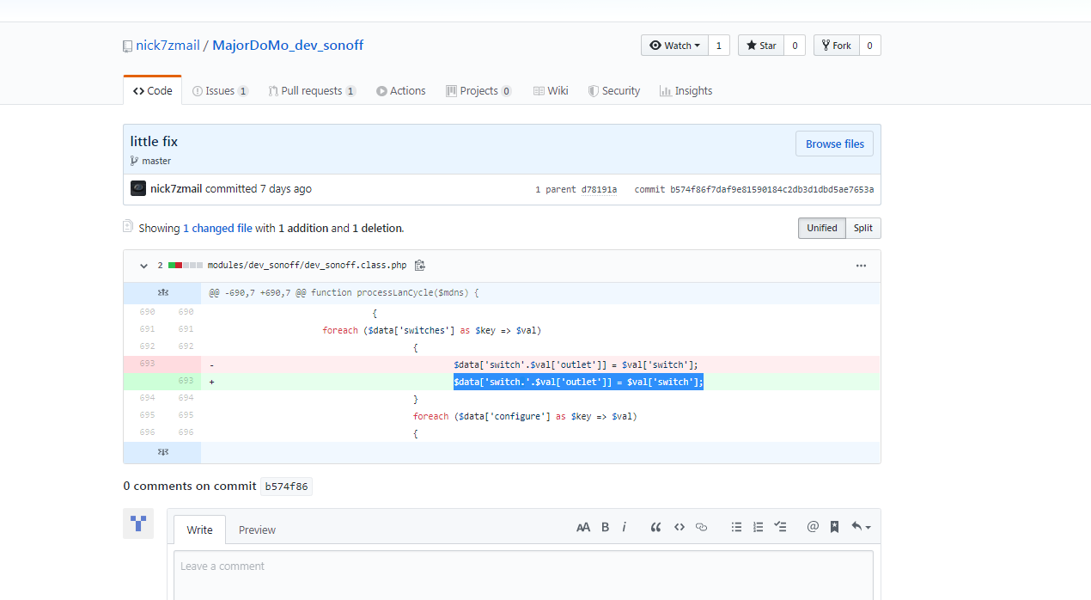Open the saved replies dropdown
This screenshot has height=600, width=1091.
861,527
